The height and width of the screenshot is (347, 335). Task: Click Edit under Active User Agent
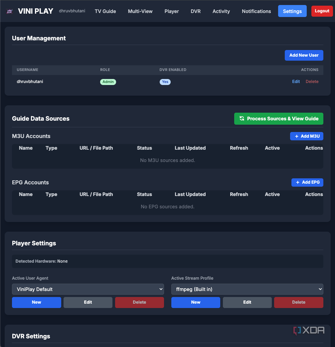(88, 302)
